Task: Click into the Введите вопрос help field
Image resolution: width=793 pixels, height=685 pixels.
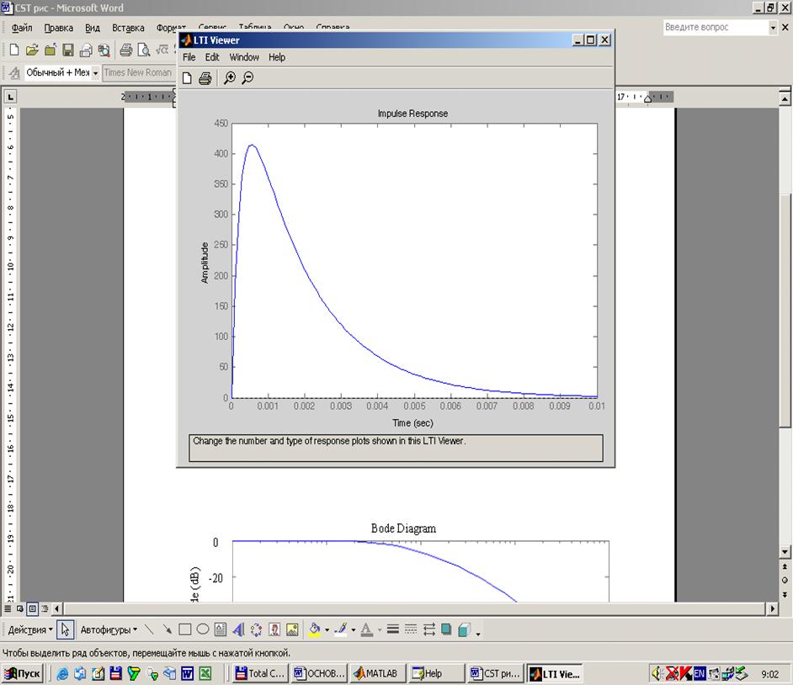Action: click(x=714, y=28)
